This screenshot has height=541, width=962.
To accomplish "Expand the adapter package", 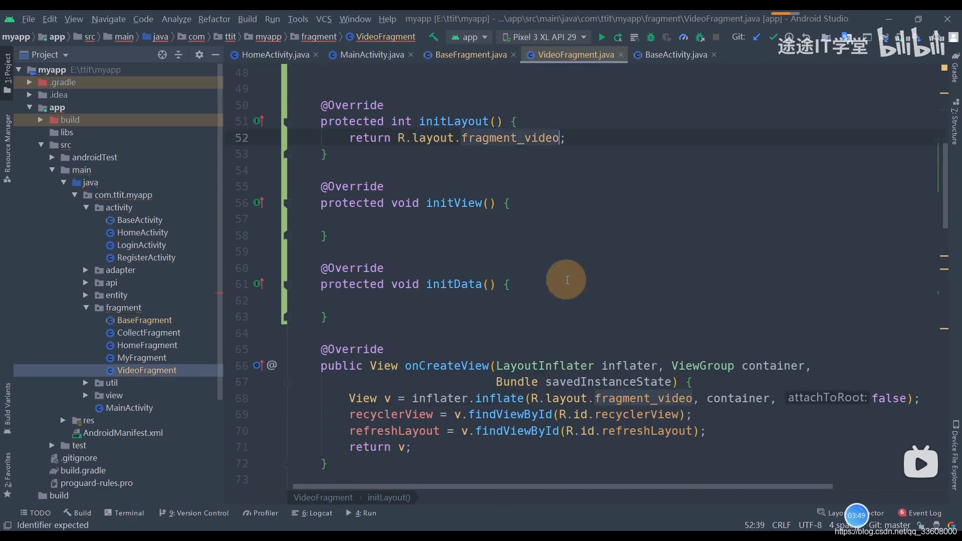I will coord(85,269).
